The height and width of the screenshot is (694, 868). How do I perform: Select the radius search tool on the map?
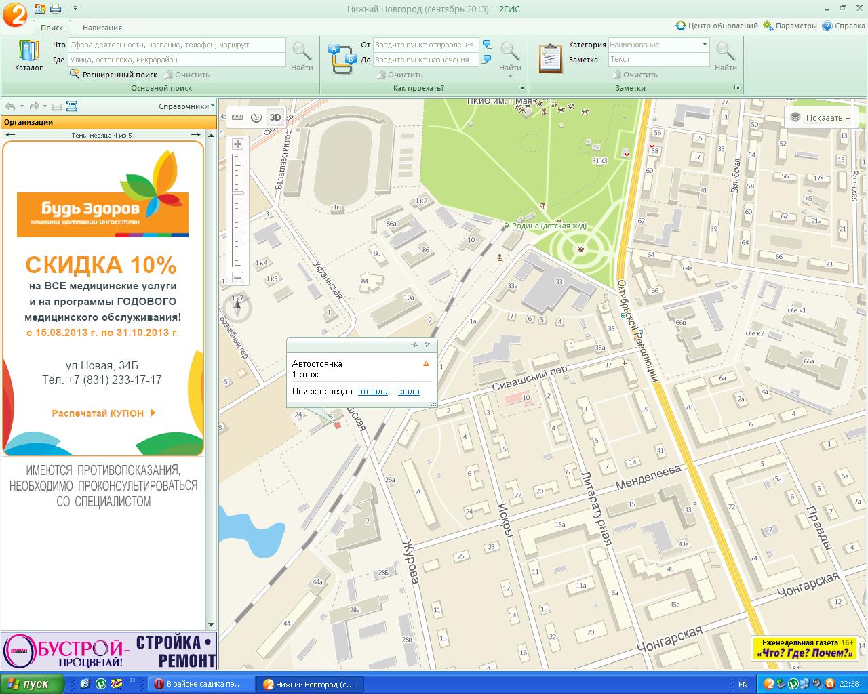tap(256, 117)
